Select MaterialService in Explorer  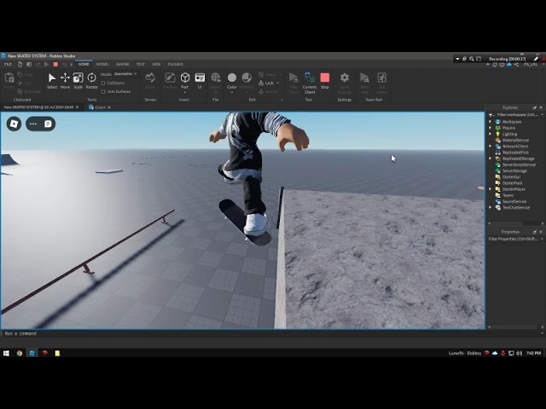tap(515, 140)
